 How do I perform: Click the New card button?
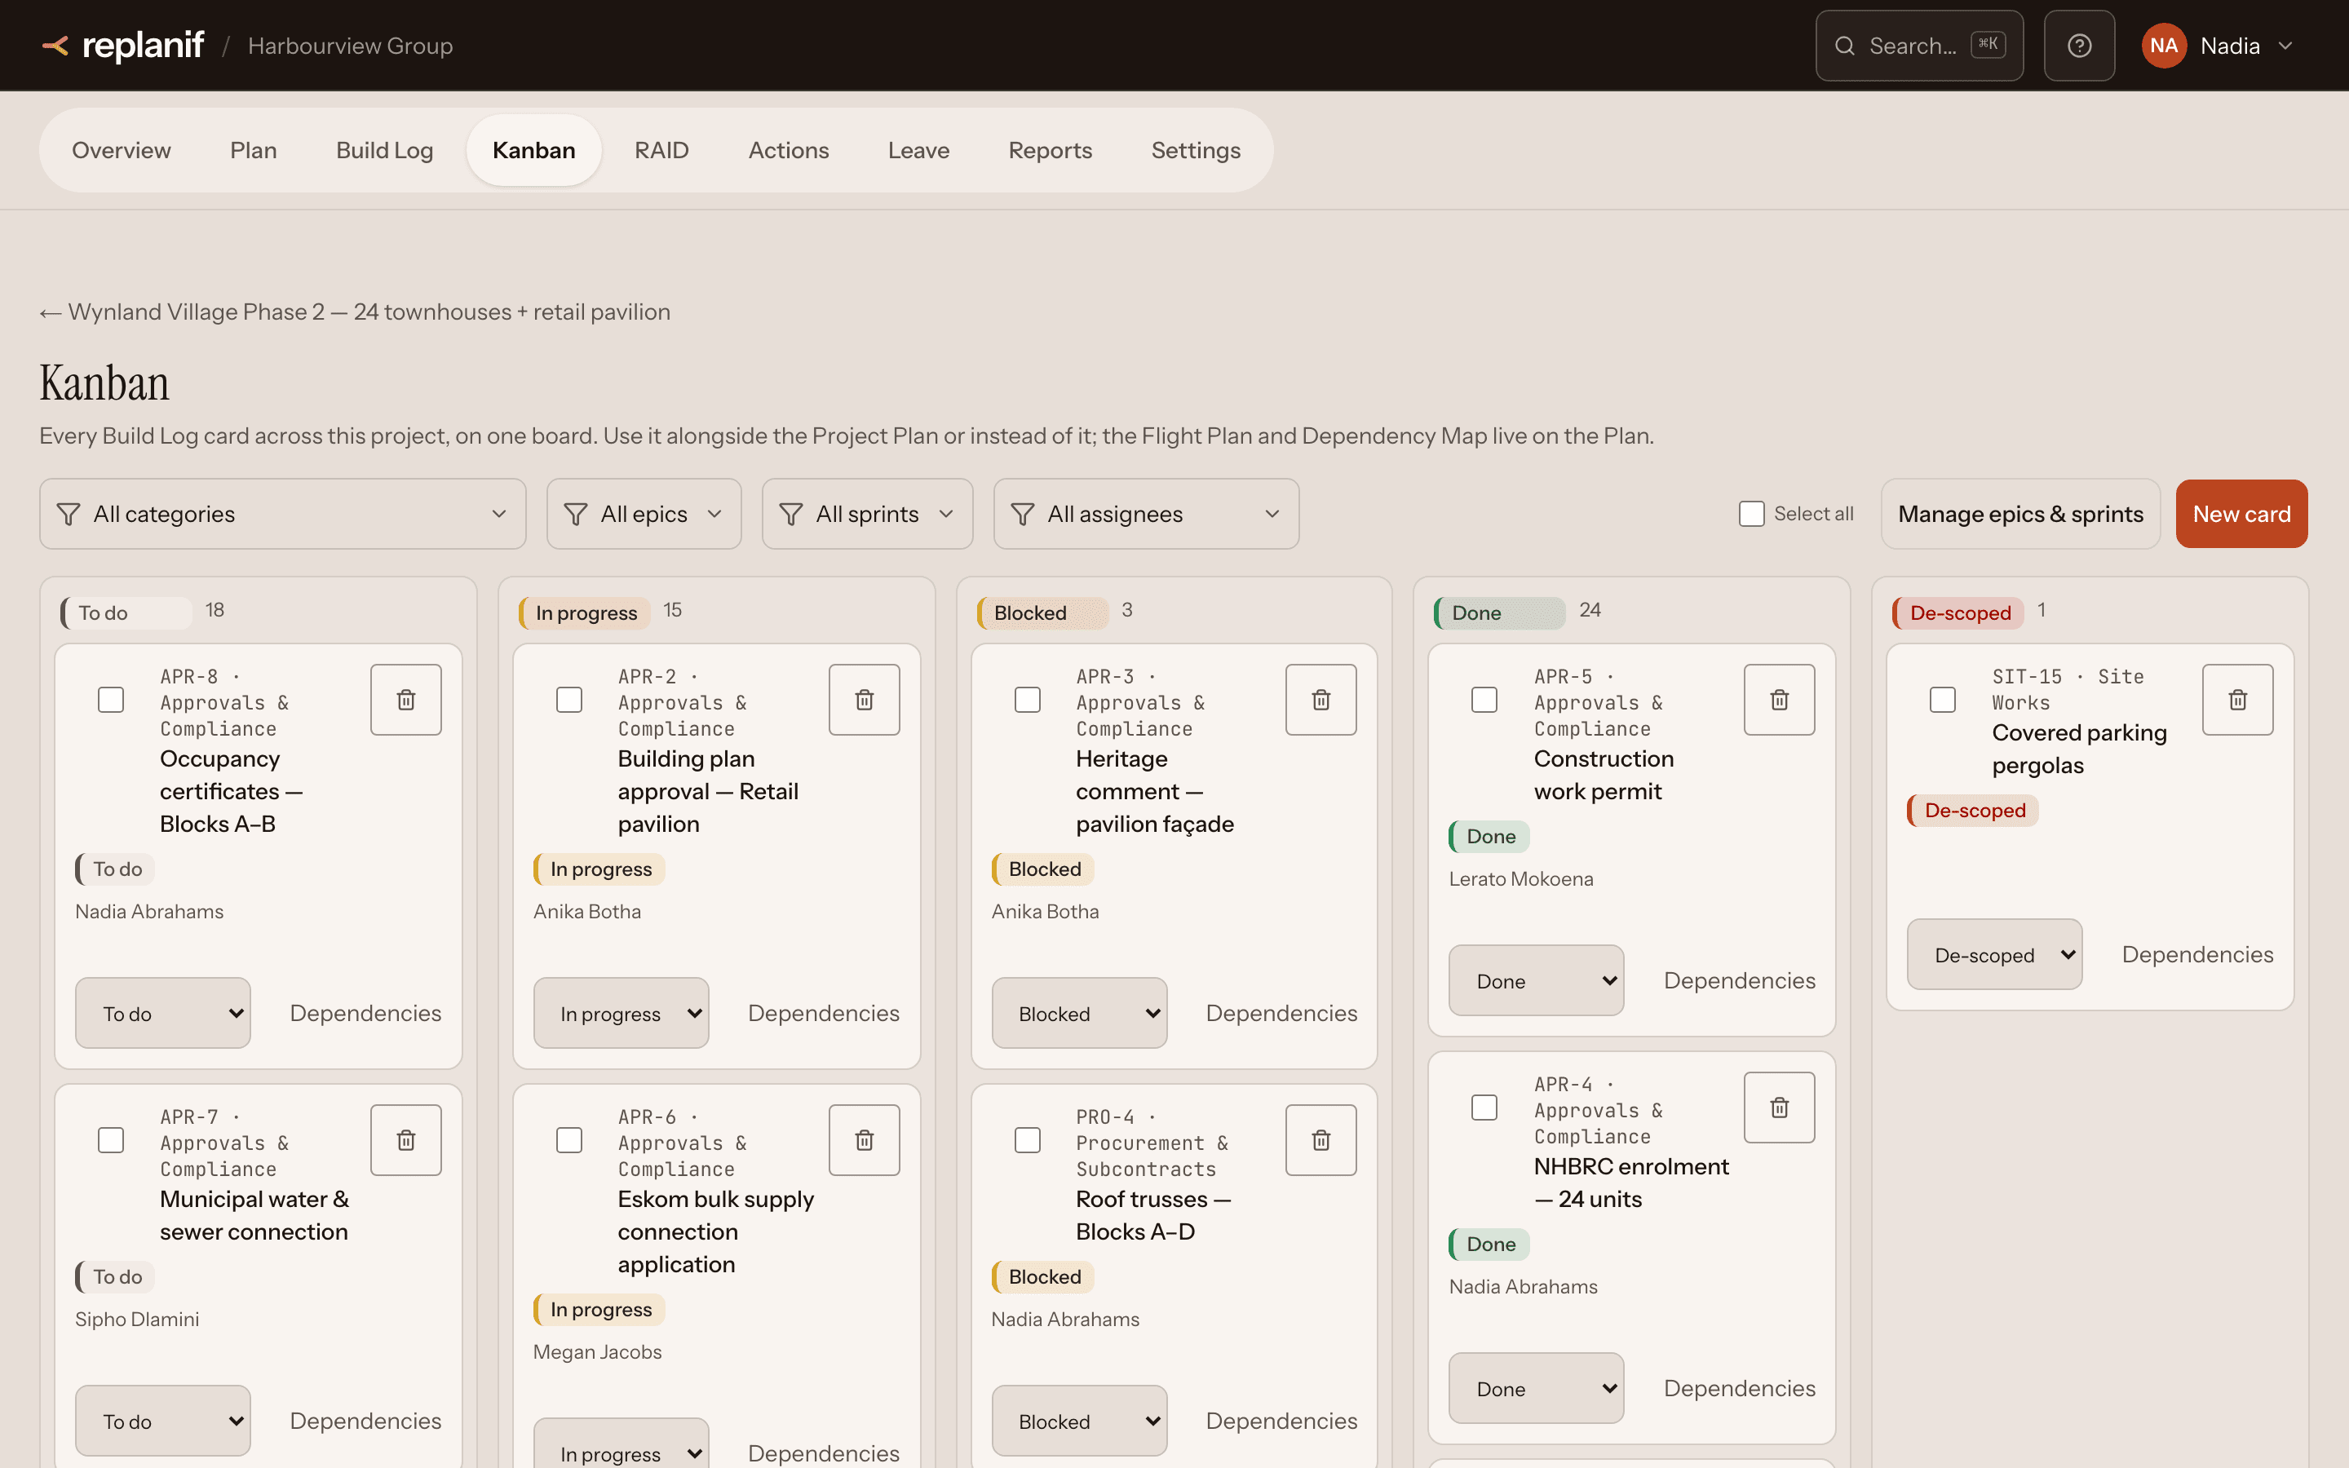coord(2241,514)
